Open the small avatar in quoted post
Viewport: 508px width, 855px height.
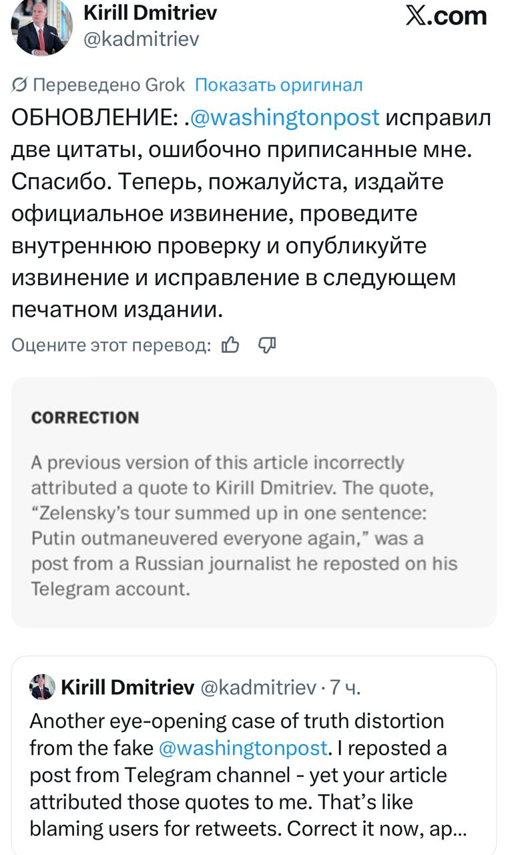41,687
